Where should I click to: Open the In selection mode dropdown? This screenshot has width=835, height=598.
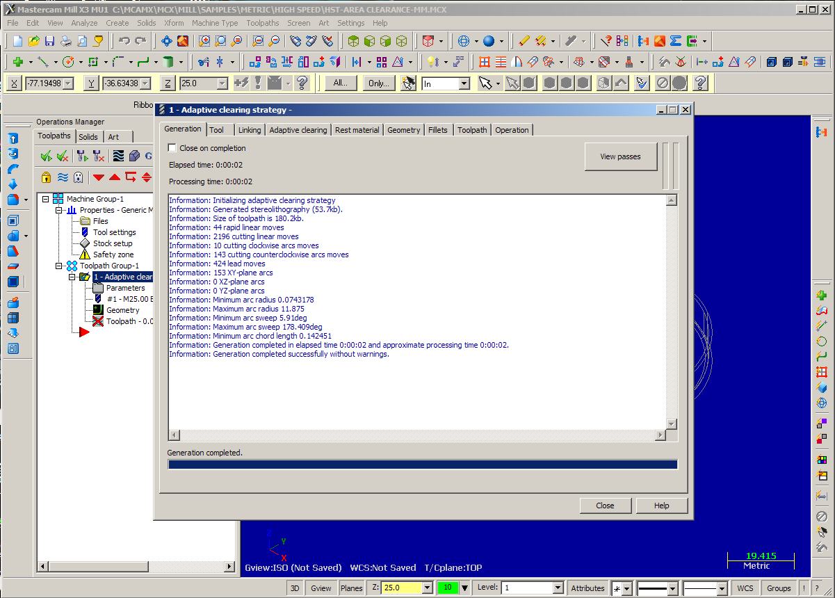(x=462, y=83)
